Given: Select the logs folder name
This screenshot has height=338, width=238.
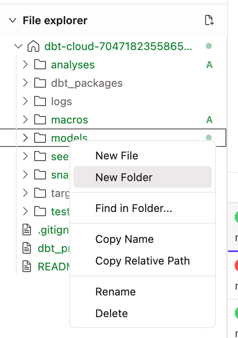Looking at the screenshot, I should click(x=61, y=102).
